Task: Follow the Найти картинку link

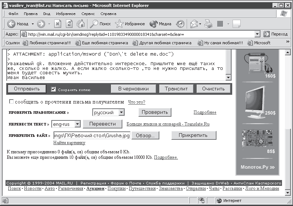Action: 69,143
